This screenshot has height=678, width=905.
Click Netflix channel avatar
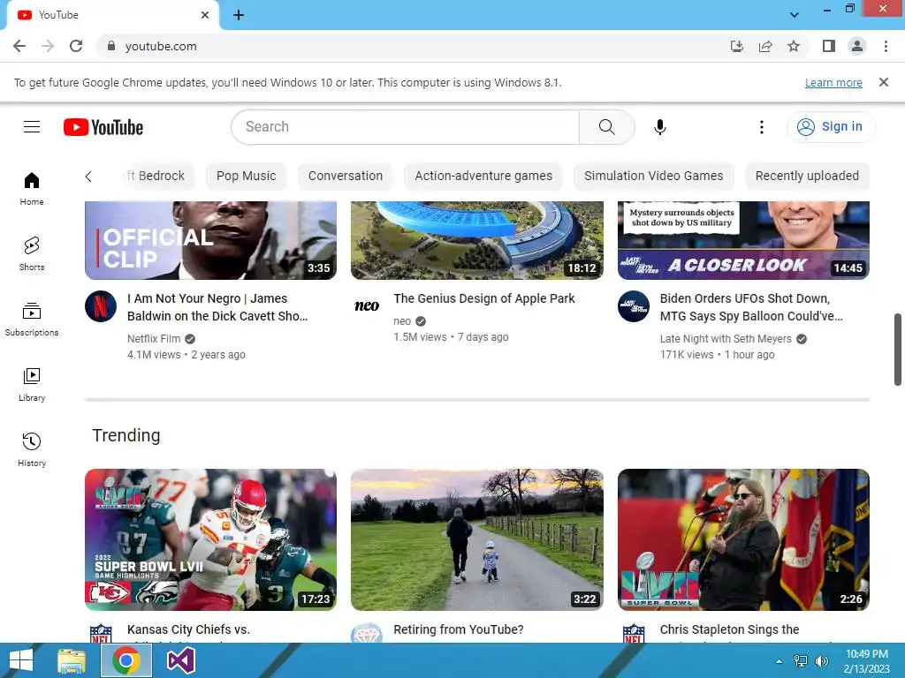point(101,306)
